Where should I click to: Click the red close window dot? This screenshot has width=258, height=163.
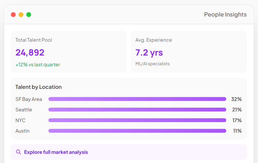pyautogui.click(x=13, y=15)
